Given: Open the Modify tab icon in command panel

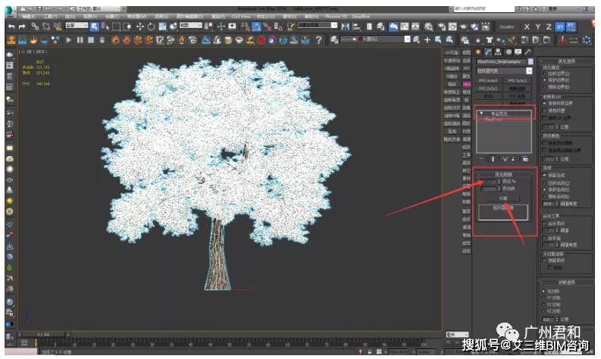Looking at the screenshot, I should 488,51.
